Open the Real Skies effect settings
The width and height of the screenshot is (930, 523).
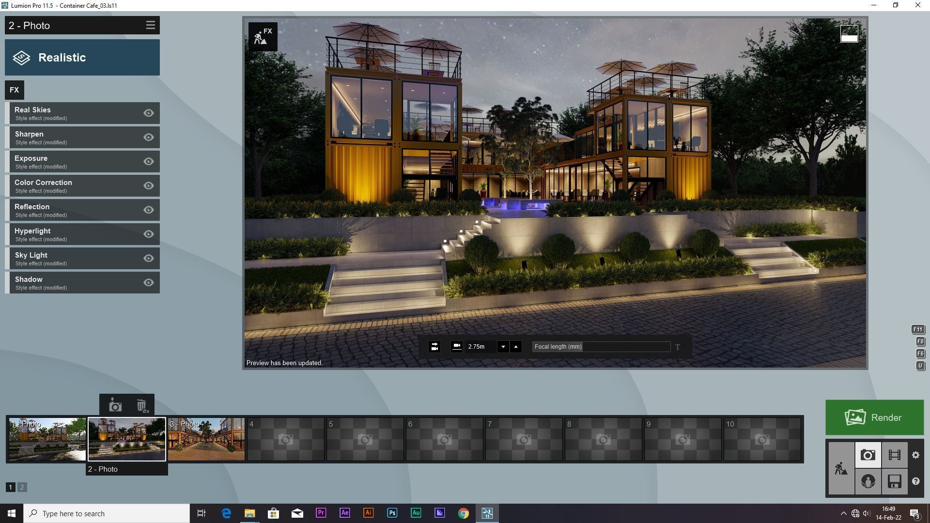pyautogui.click(x=82, y=113)
